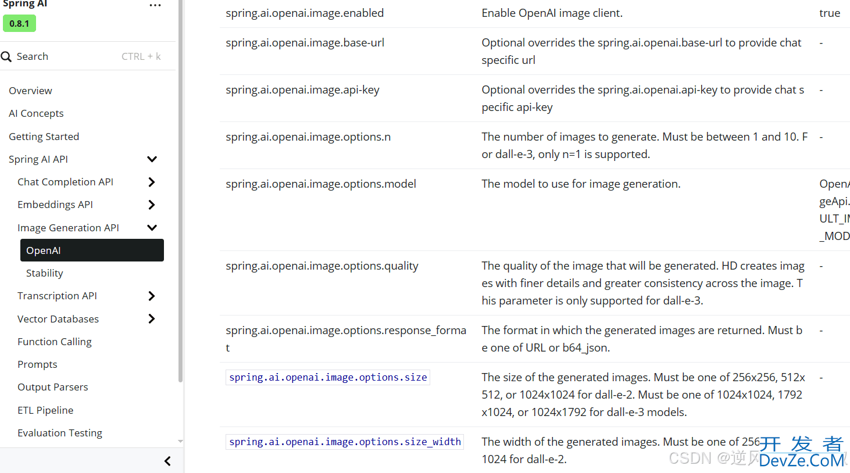Navigate to Prompts page
The height and width of the screenshot is (473, 850).
[x=37, y=364]
